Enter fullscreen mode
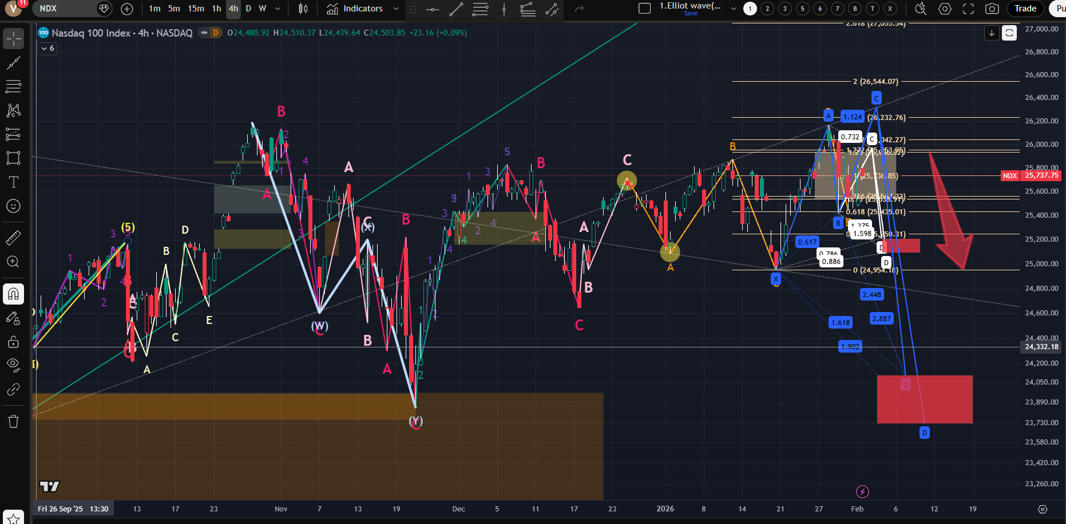 (968, 9)
